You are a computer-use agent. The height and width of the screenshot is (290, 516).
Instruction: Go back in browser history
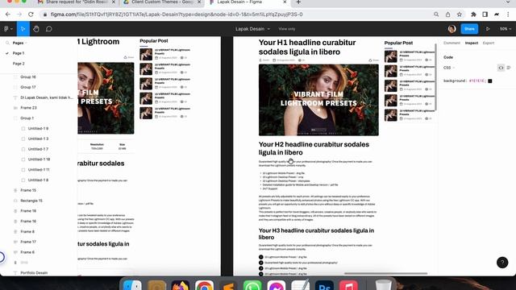pyautogui.click(x=8, y=14)
